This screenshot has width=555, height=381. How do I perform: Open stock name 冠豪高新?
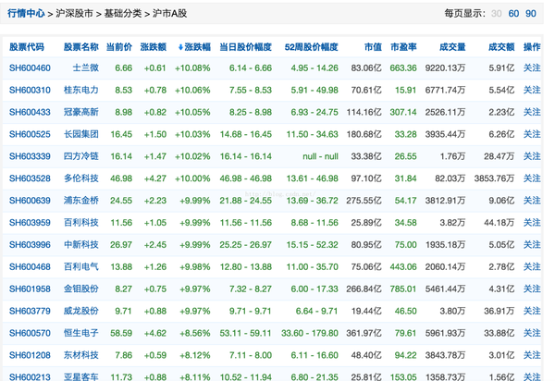pyautogui.click(x=81, y=112)
